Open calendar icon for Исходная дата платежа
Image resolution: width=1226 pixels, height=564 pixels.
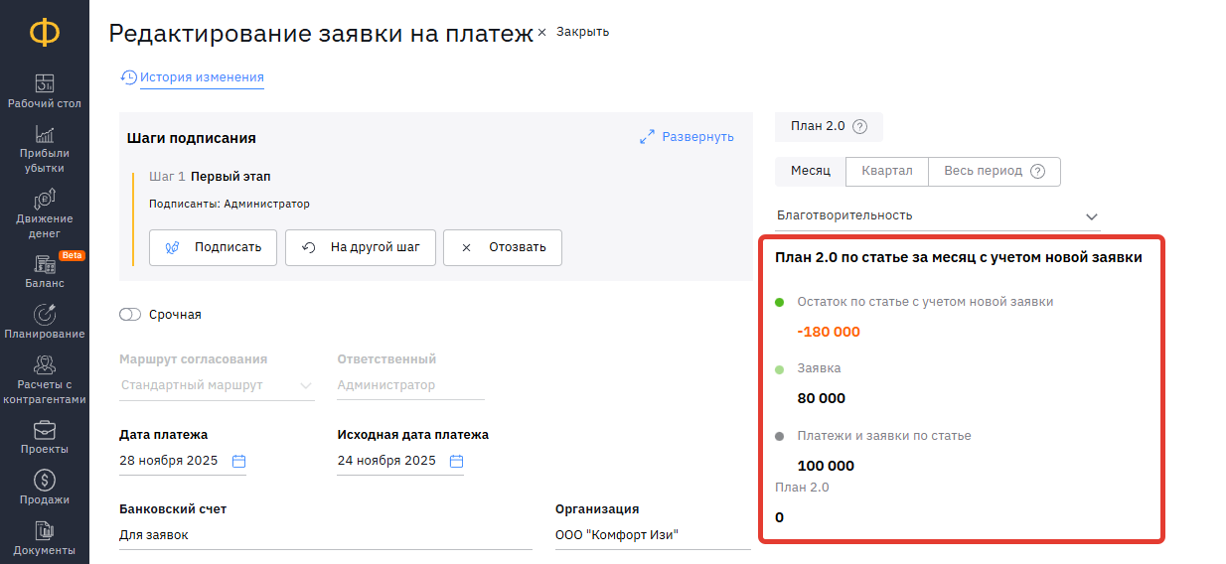tap(456, 461)
